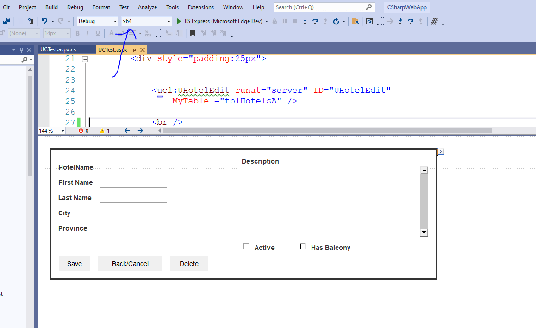
Task: Open the Format menu
Action: pyautogui.click(x=101, y=7)
